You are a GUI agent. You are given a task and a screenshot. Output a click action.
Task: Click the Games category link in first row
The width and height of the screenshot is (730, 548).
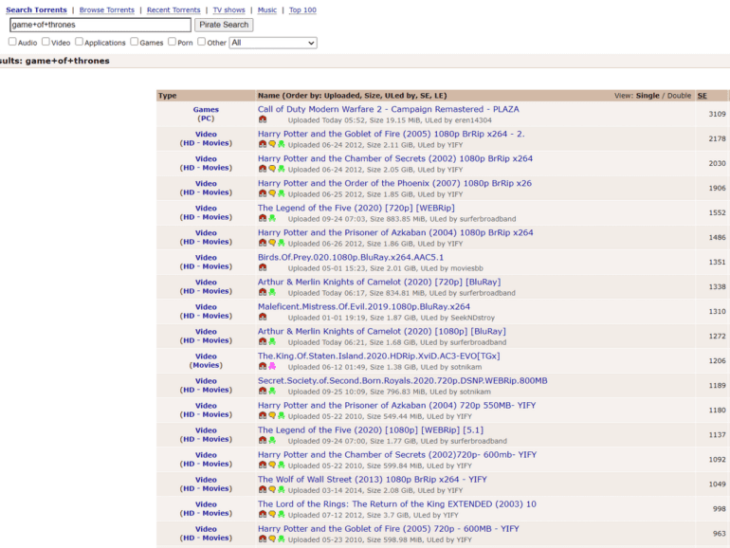coord(206,109)
